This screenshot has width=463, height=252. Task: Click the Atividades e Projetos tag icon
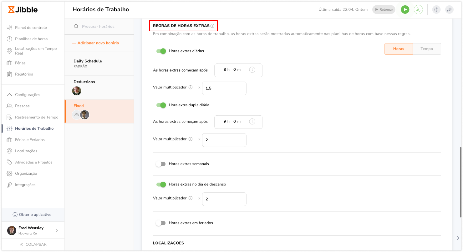tap(9, 162)
